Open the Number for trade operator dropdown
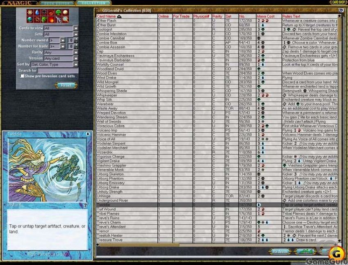This screenshot has height=265, width=348. click(x=63, y=46)
